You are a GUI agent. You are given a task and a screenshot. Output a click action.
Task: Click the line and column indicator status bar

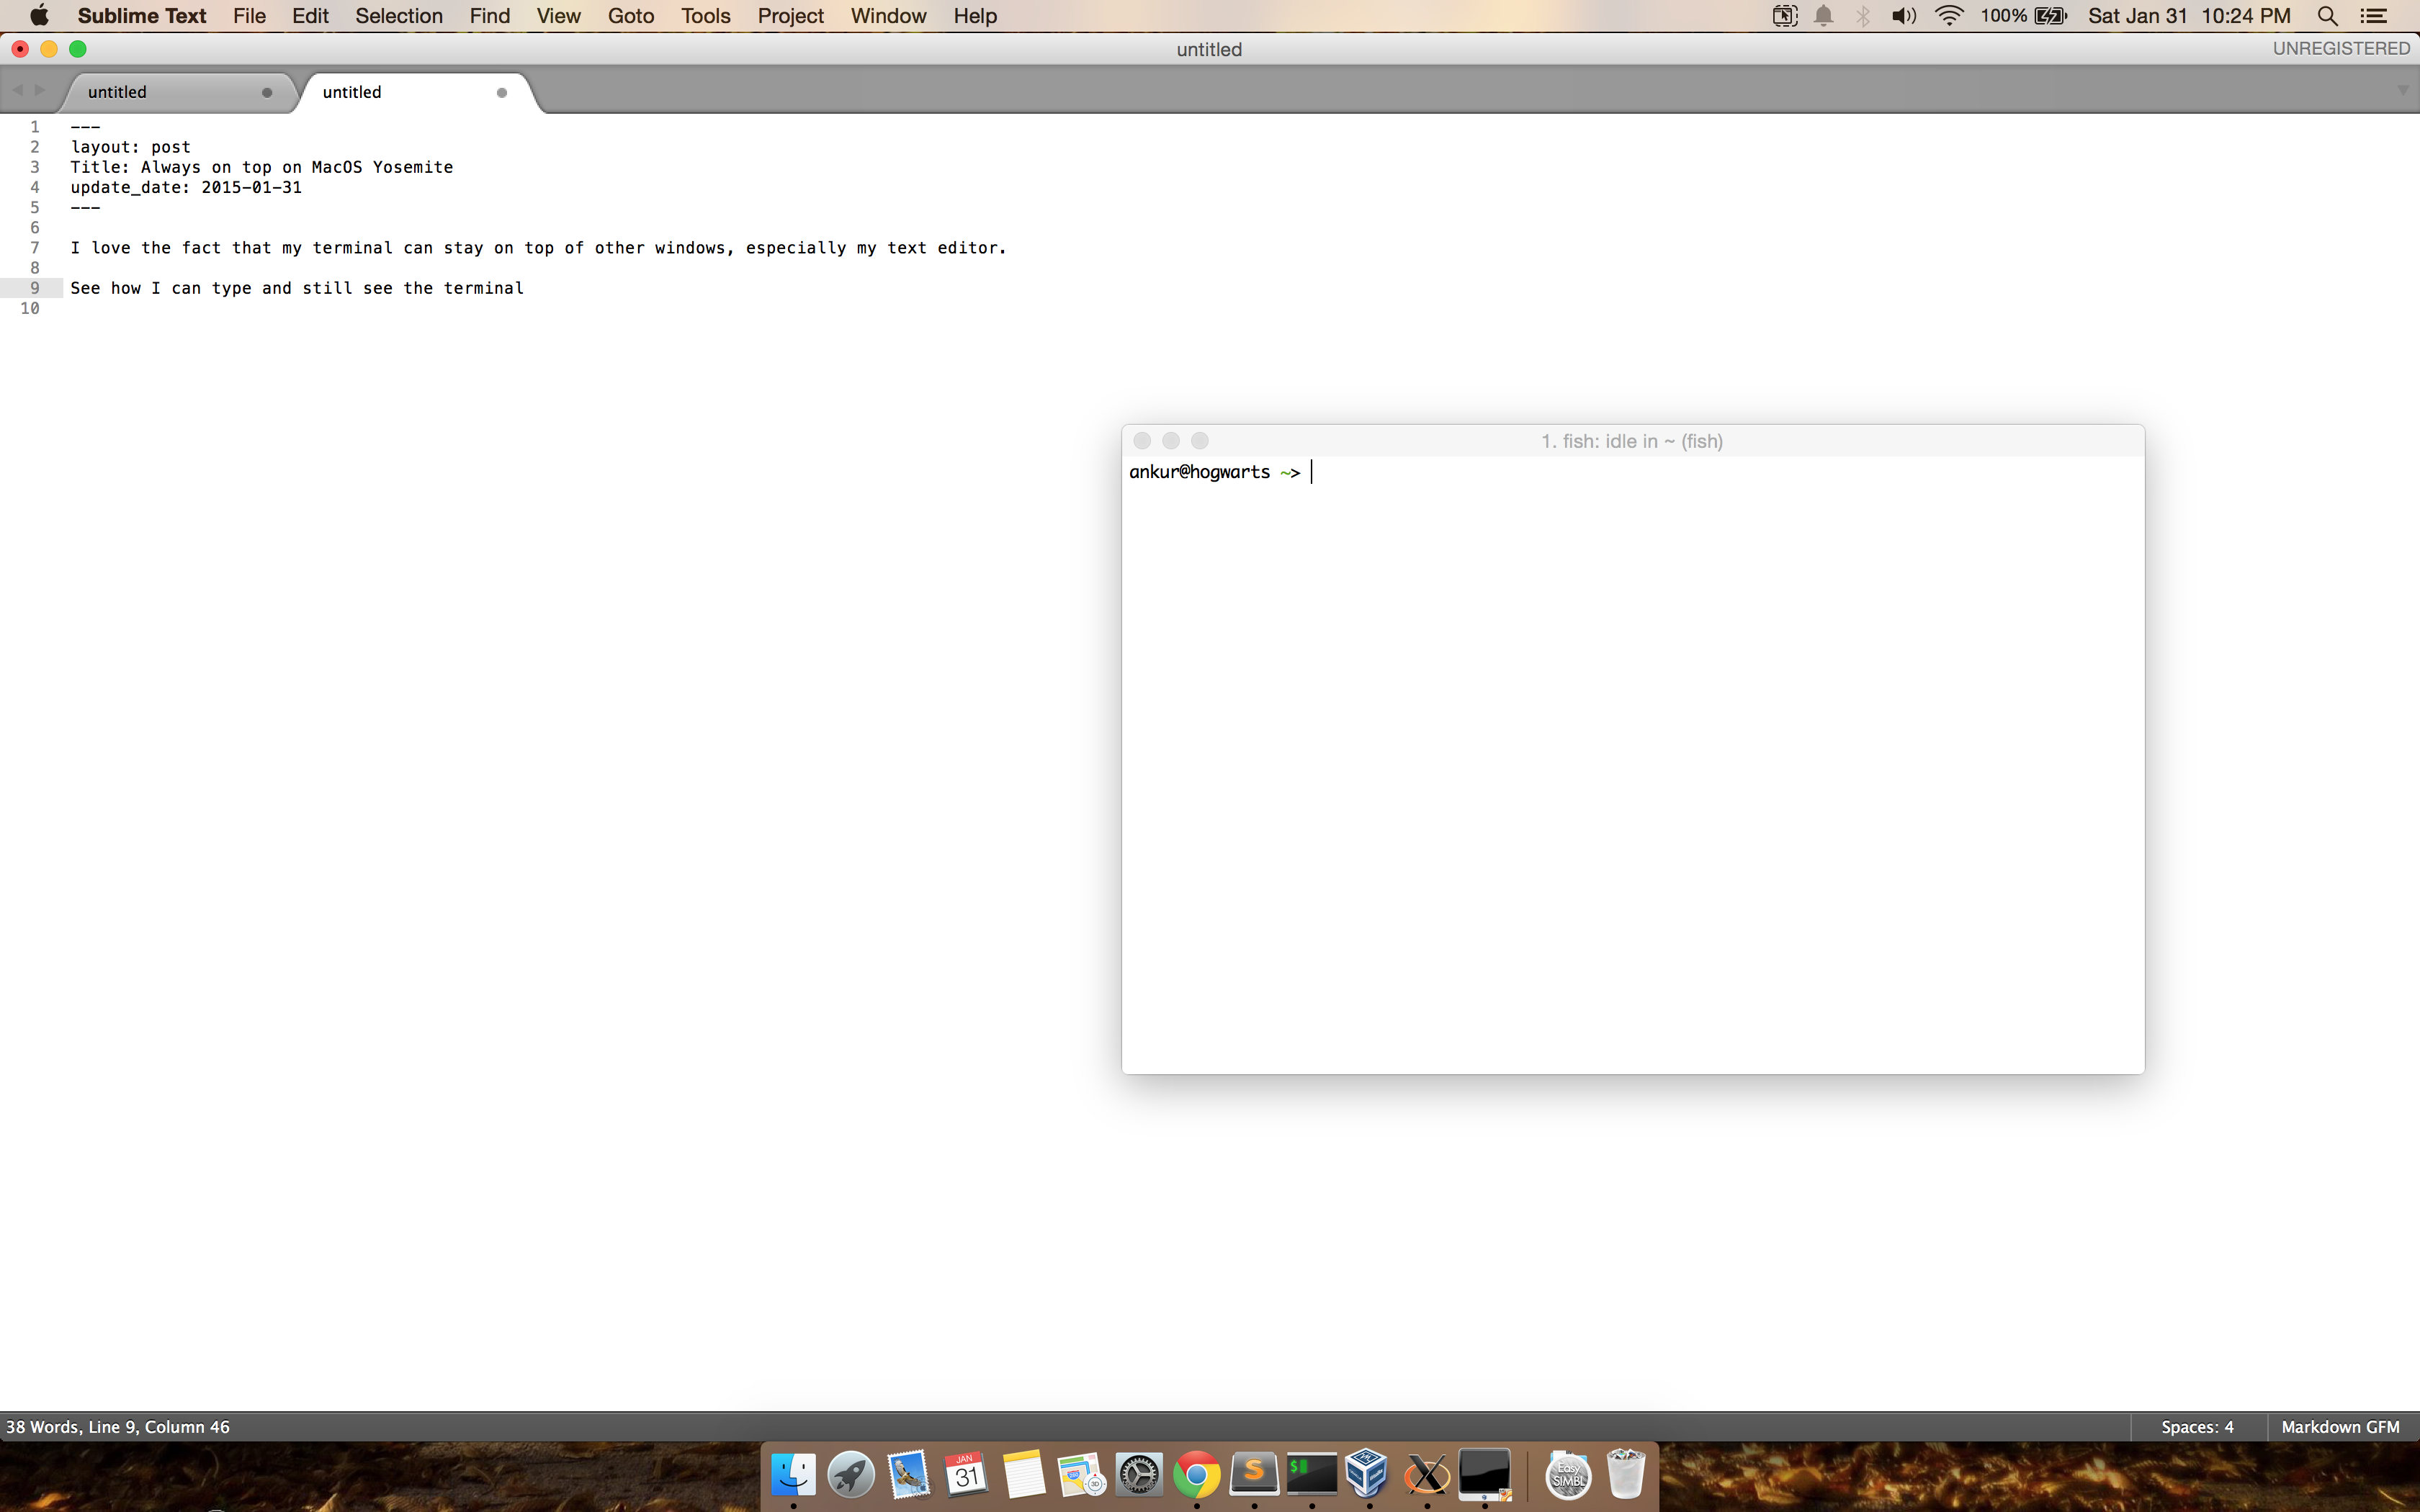point(115,1425)
